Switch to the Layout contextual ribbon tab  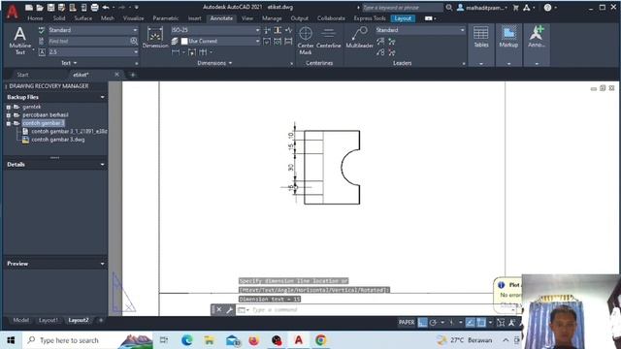click(x=403, y=18)
